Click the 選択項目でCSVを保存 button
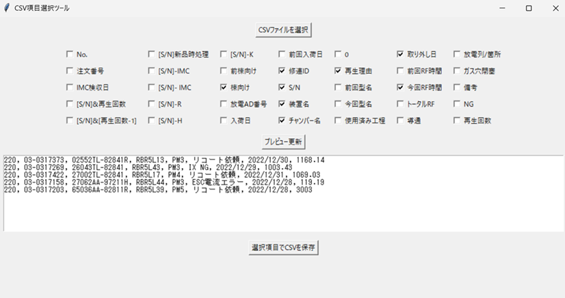This screenshot has width=565, height=298. tap(283, 247)
